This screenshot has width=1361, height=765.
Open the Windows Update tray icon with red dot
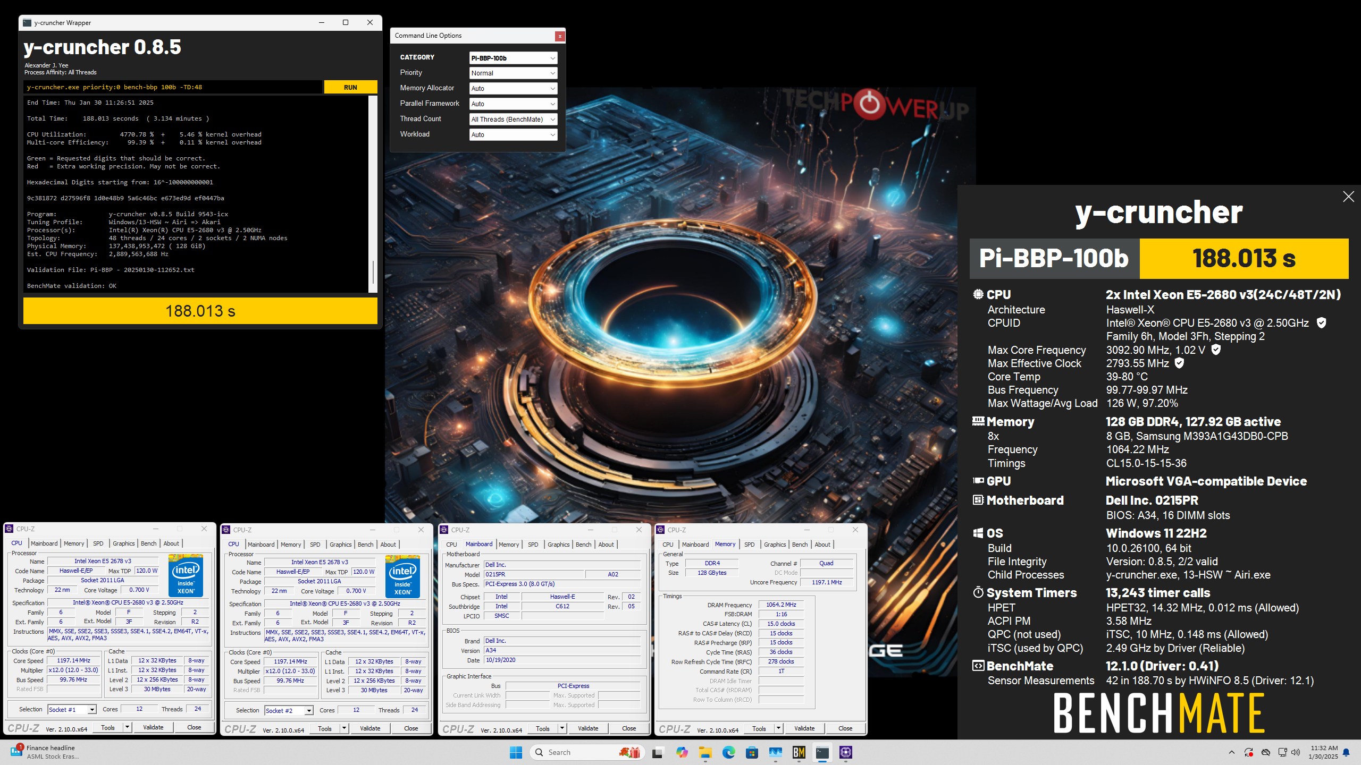point(1248,752)
